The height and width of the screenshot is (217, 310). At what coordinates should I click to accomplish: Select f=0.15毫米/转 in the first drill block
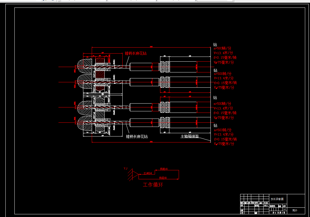[x=225, y=57]
